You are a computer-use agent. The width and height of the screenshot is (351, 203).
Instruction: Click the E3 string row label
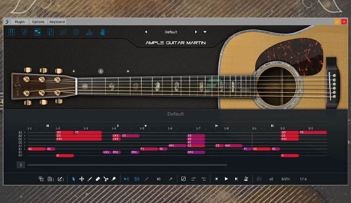point(20,133)
